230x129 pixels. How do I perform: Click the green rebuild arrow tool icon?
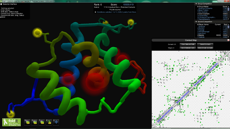pos(49,122)
